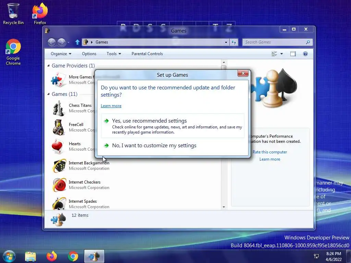
Task: Click Learn more in Set up Games dialog
Action: tap(111, 106)
